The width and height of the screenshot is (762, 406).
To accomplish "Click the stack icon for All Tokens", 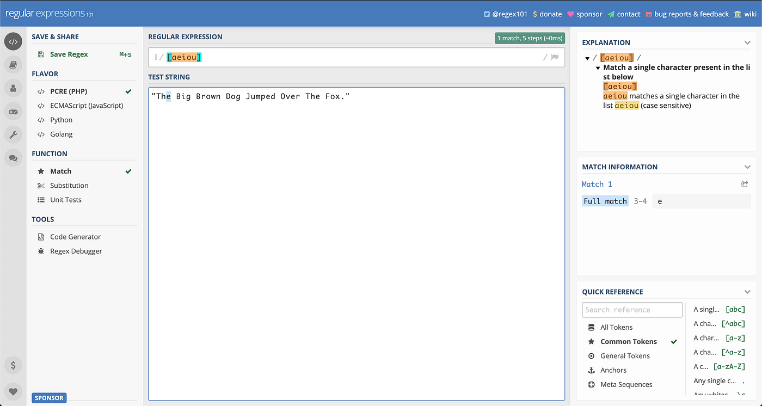I will click(591, 327).
